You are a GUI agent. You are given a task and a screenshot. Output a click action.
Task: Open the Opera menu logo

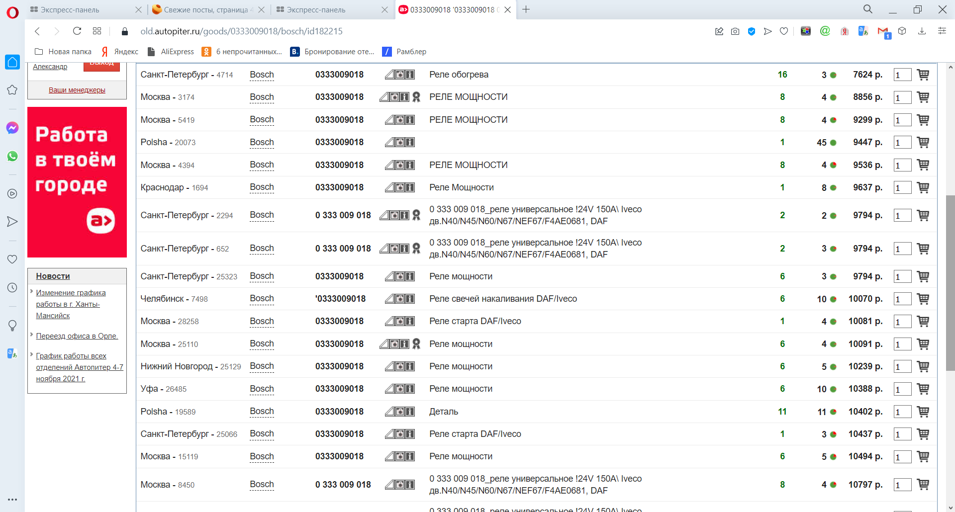coord(12,12)
